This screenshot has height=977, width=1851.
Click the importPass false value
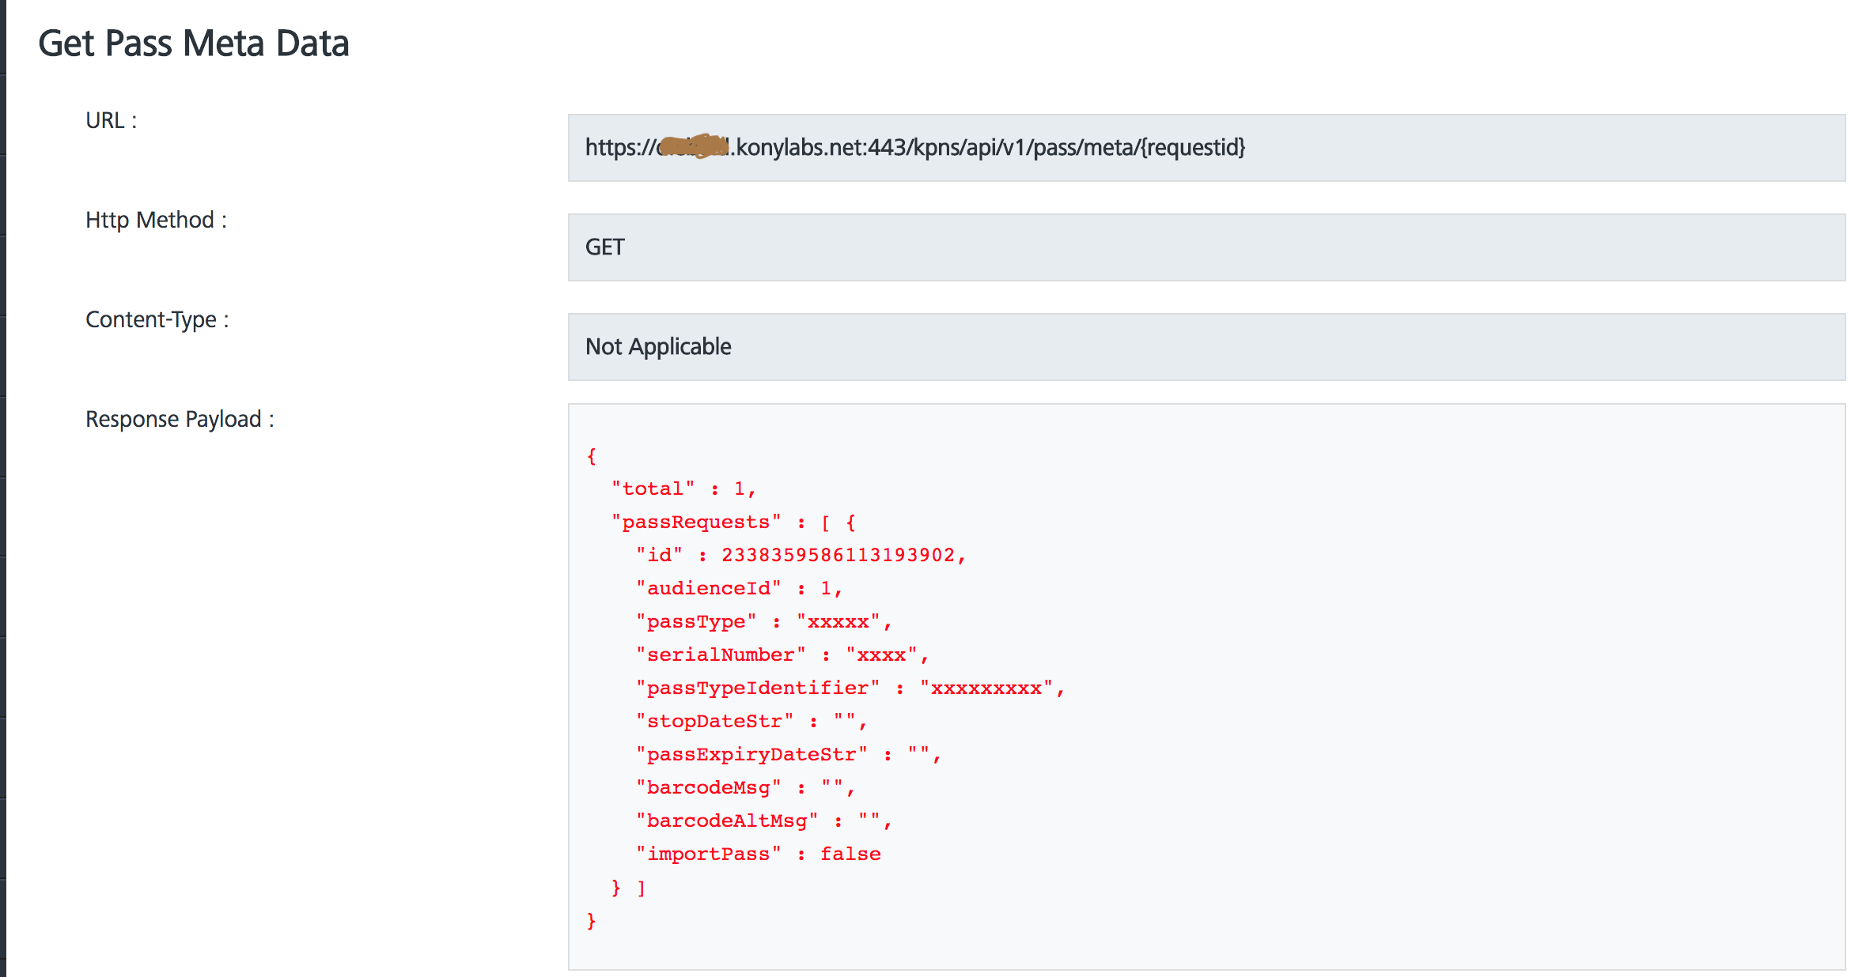tap(850, 854)
